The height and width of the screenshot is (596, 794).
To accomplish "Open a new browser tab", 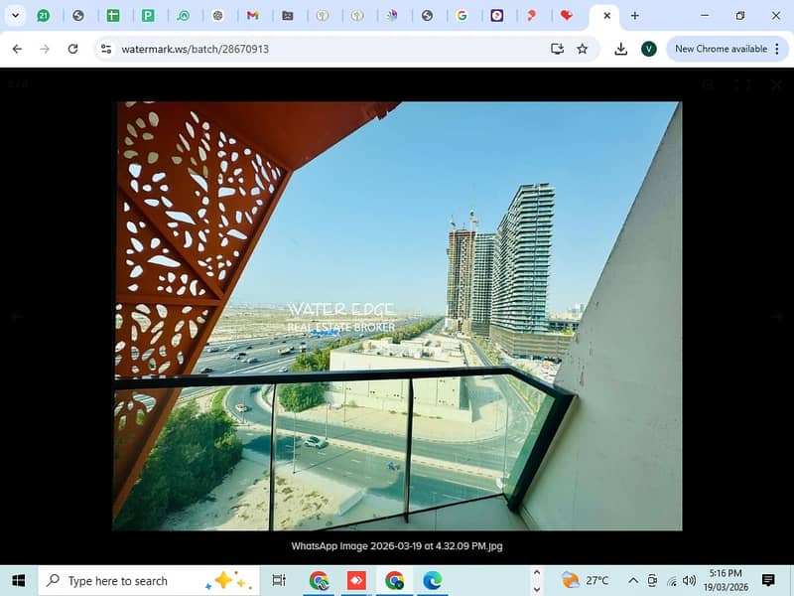I will (635, 16).
